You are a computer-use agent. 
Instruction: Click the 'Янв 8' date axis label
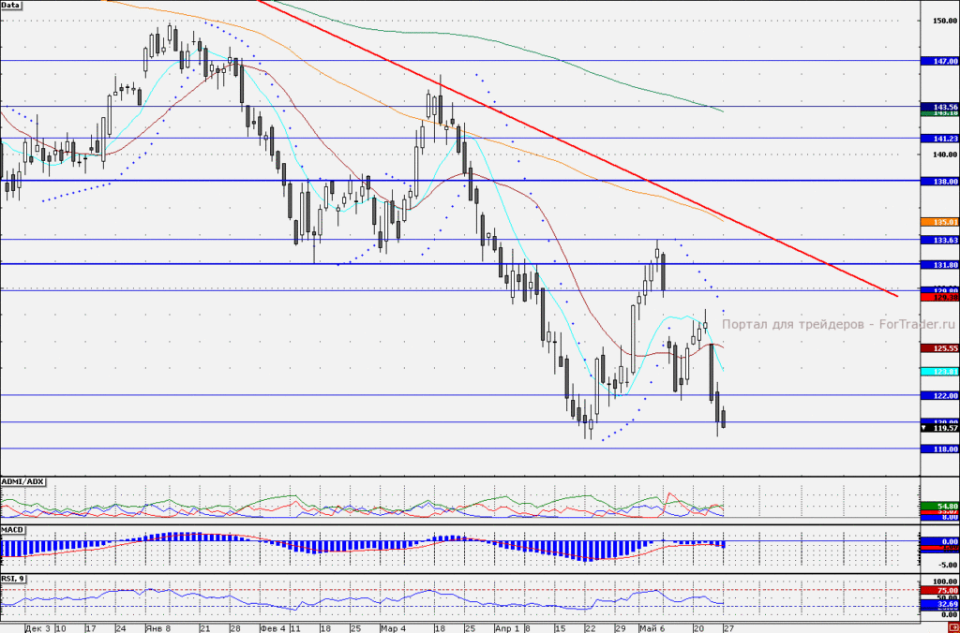click(157, 628)
